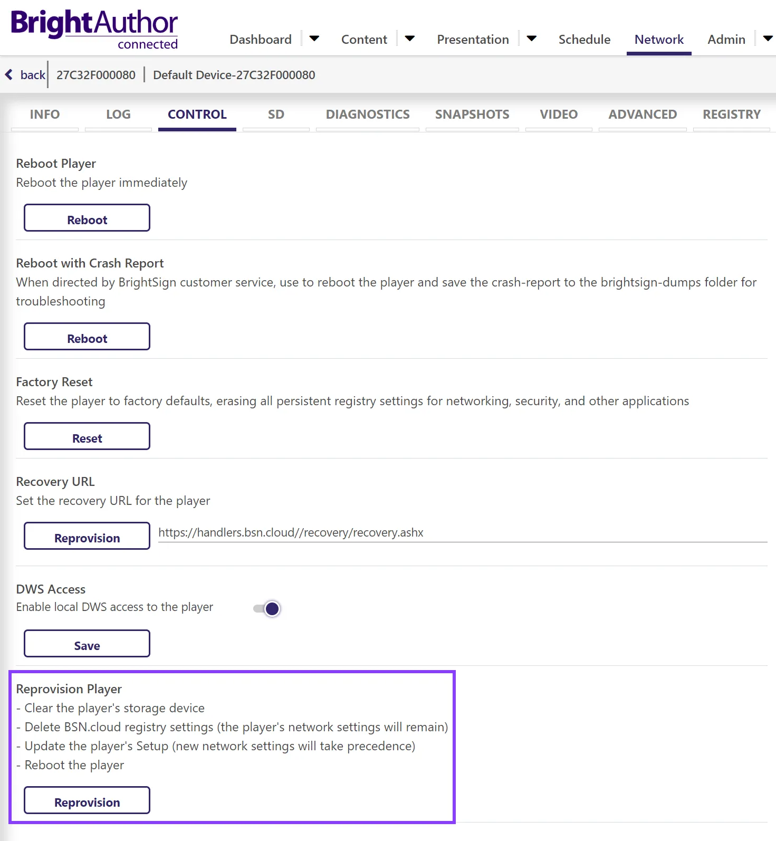Open the Dashboard dropdown arrow
This screenshot has height=841, width=776.
click(314, 39)
